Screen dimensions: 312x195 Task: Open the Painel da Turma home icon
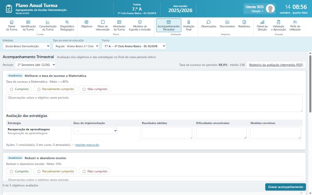[x=12, y=22]
